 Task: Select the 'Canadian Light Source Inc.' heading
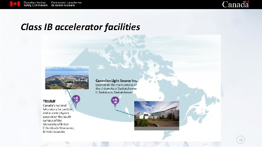116,81
